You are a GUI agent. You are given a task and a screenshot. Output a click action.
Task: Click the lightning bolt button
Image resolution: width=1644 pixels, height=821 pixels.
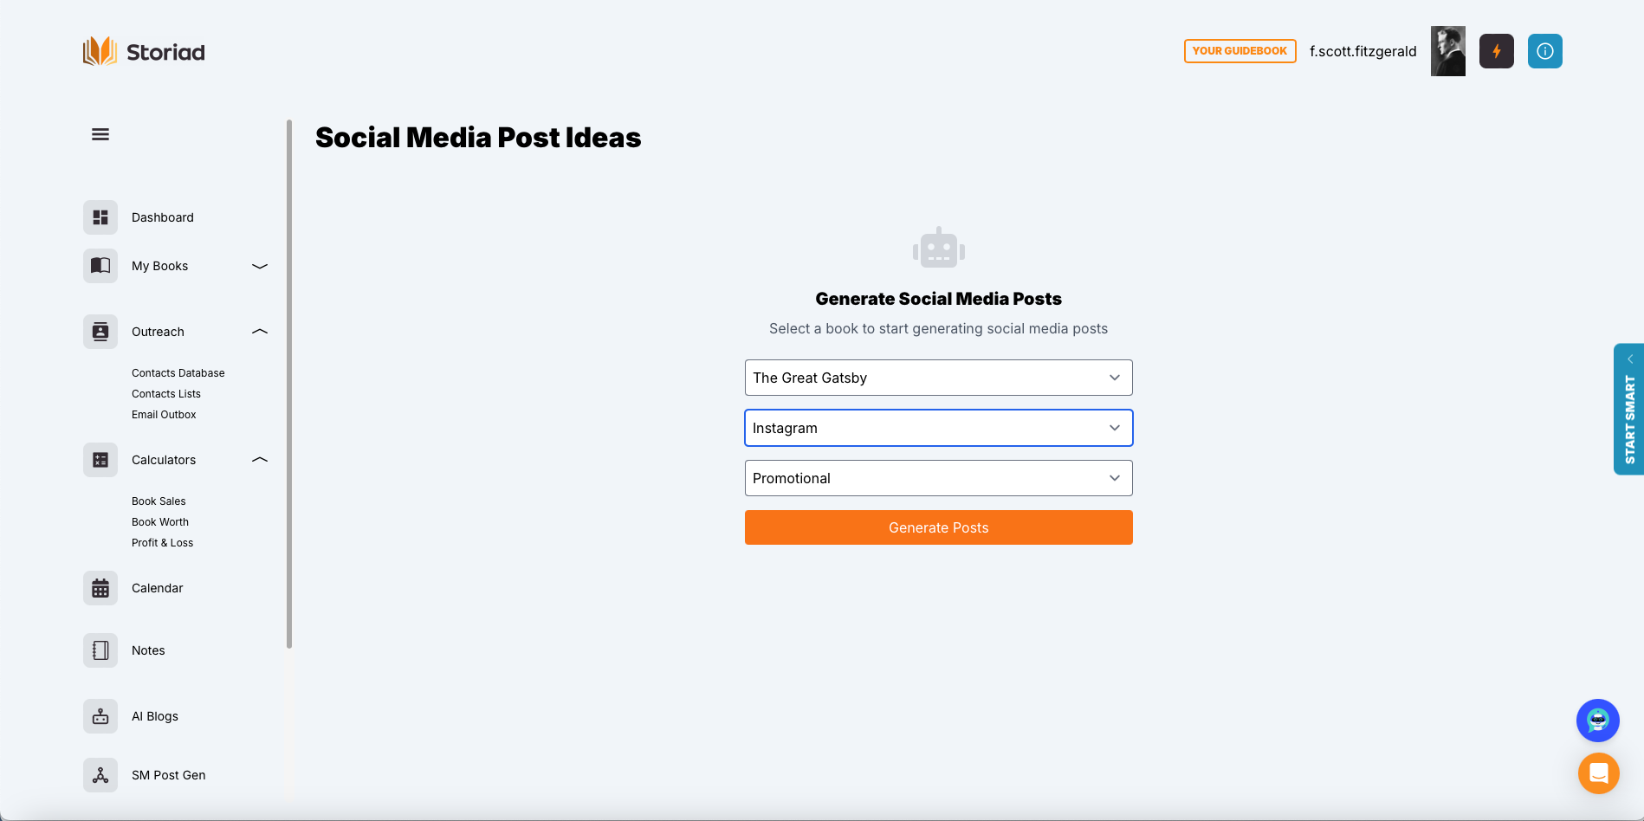1497,51
